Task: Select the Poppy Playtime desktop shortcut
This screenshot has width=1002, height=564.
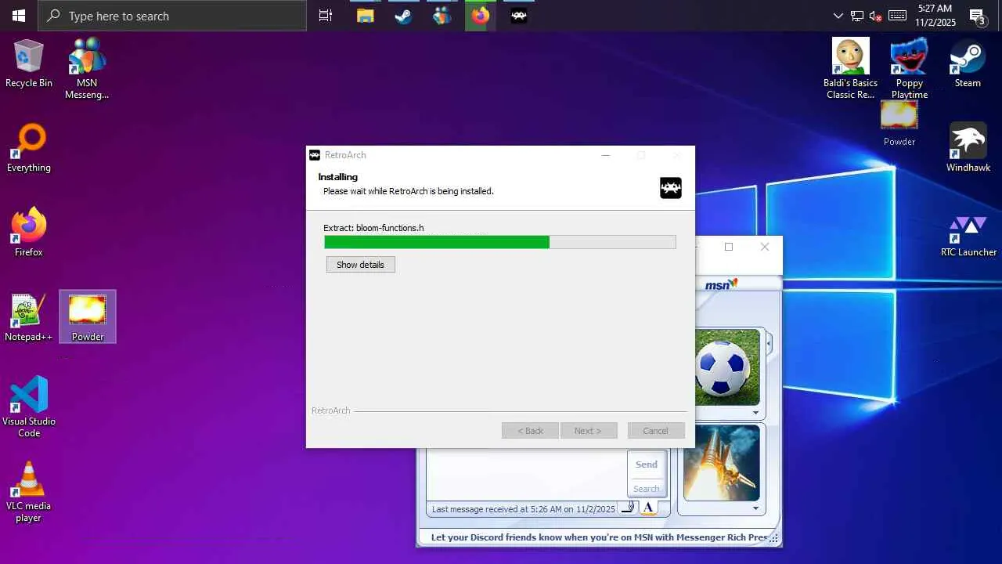Action: coord(910,69)
